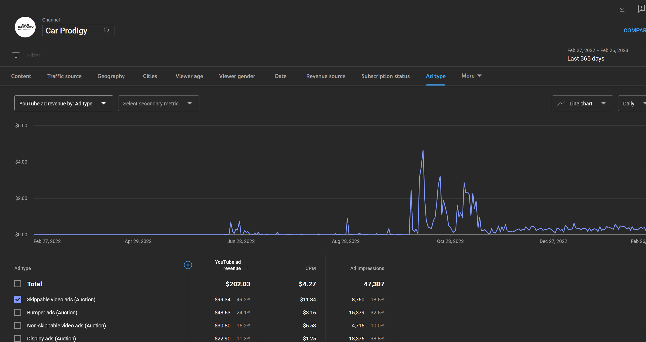Click the $4.00 y-axis label
The width and height of the screenshot is (646, 342).
click(21, 162)
